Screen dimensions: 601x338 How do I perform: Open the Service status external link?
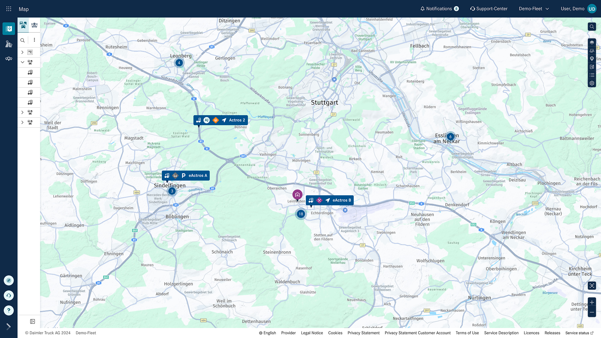click(x=579, y=333)
